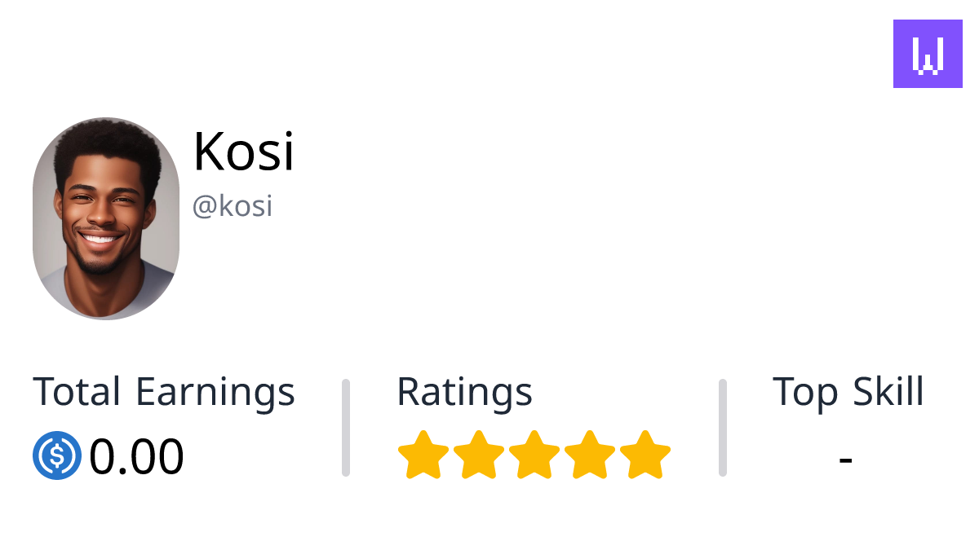
Task: Click the first rating star
Action: pos(424,453)
